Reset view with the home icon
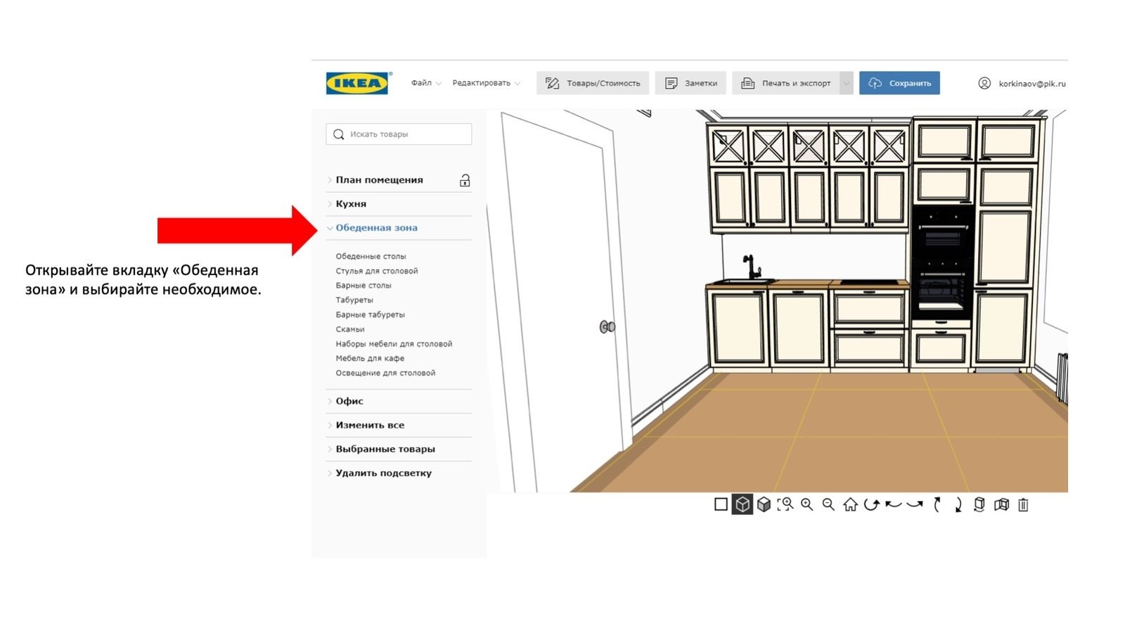Screen dimensions: 1125x633 [x=850, y=504]
